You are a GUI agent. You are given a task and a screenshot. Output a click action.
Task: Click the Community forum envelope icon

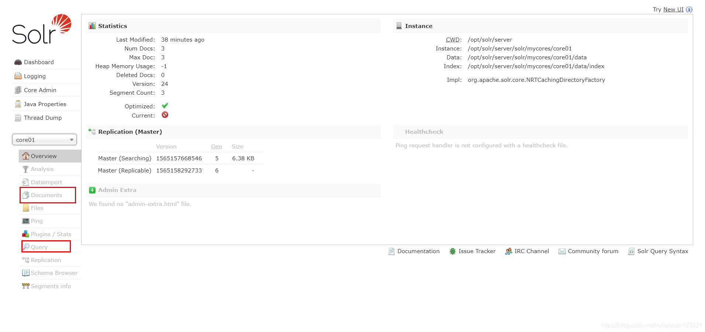point(562,251)
